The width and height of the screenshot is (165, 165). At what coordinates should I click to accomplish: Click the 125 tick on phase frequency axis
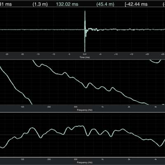click(x=22, y=107)
